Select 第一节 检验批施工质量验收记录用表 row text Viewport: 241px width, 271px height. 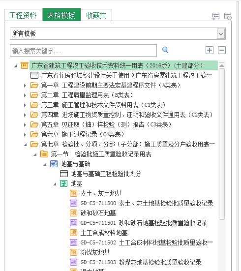pyautogui.click(x=101, y=154)
